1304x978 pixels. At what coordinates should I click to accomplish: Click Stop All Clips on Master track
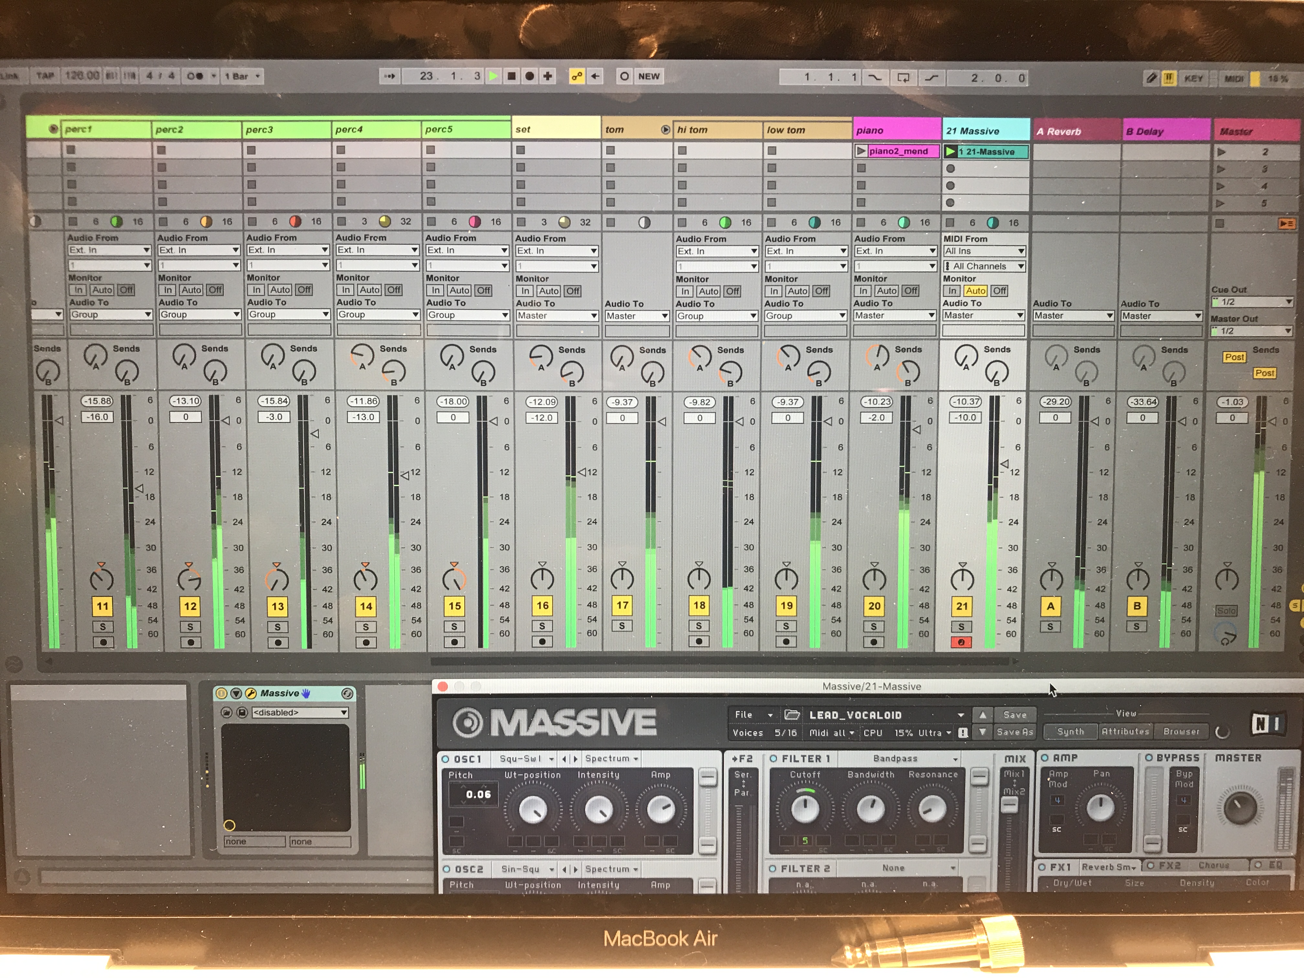[x=1220, y=223]
